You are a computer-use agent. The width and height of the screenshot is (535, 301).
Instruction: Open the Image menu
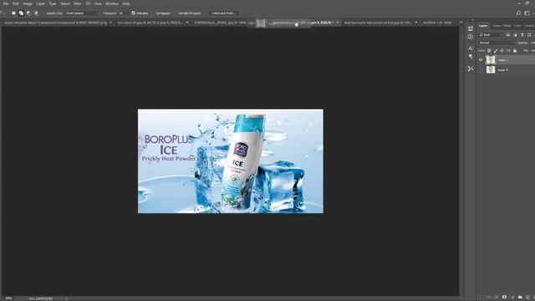[28, 3]
